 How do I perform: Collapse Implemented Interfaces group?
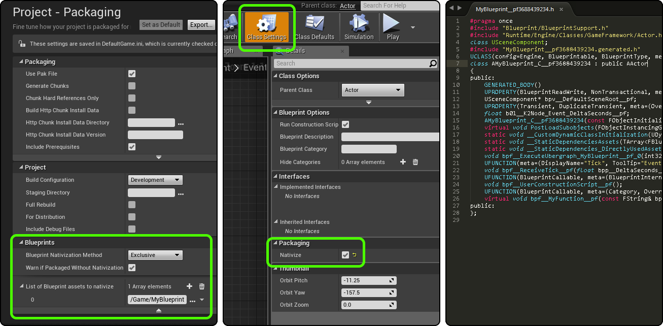276,187
